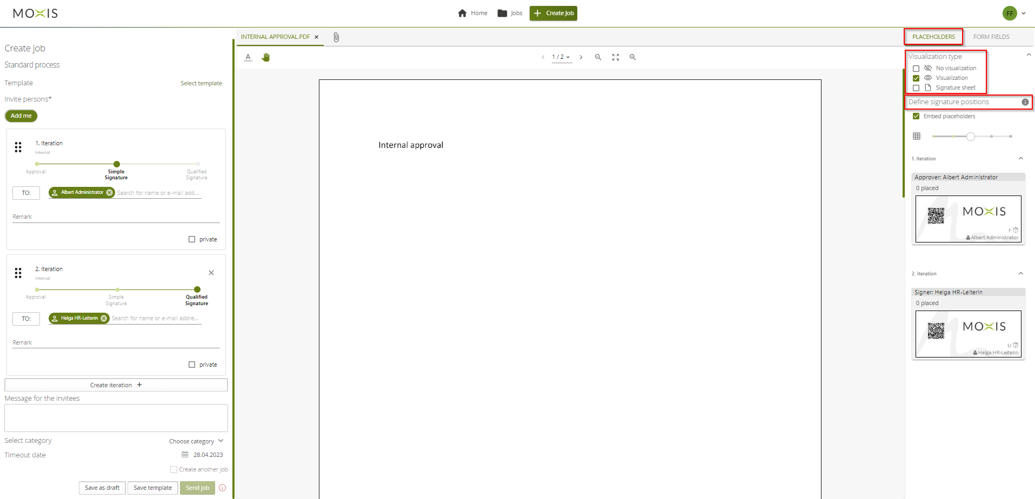This screenshot has height=499, width=1035.
Task: Click Create iteration button
Action: pos(116,385)
